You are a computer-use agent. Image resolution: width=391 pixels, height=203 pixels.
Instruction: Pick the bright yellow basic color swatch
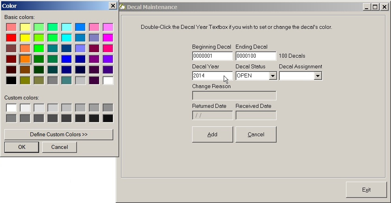(25, 38)
